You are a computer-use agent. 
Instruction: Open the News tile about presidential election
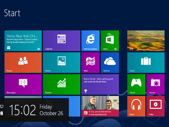pyautogui.click(x=100, y=106)
